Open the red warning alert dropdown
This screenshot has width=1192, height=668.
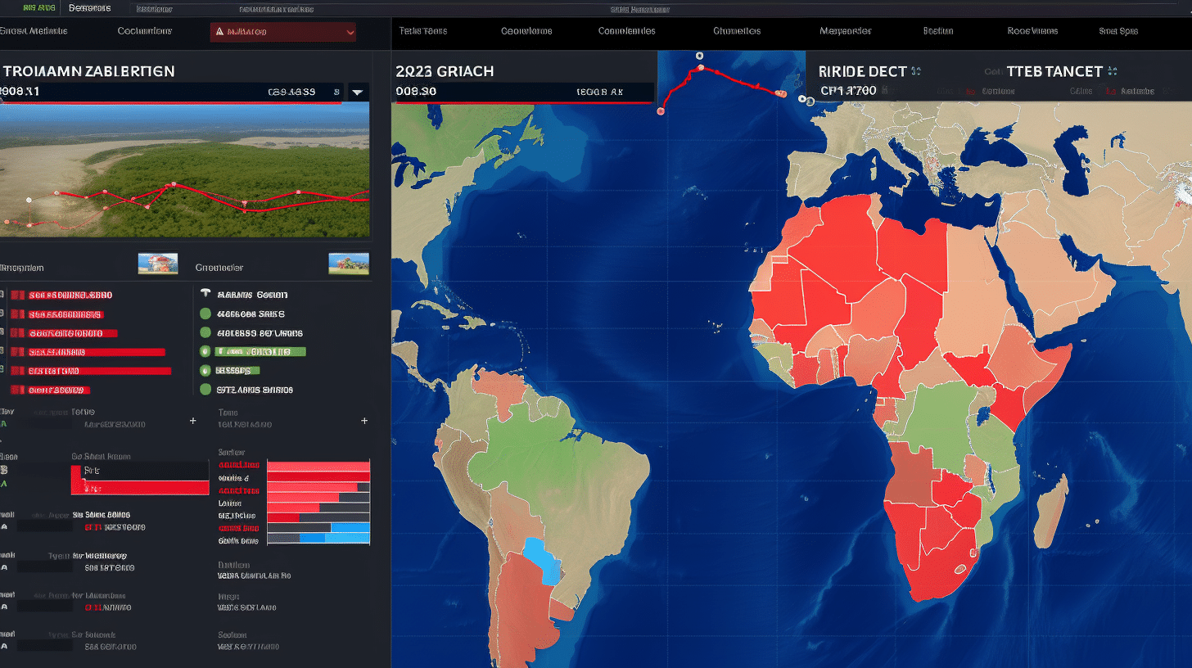tap(283, 32)
